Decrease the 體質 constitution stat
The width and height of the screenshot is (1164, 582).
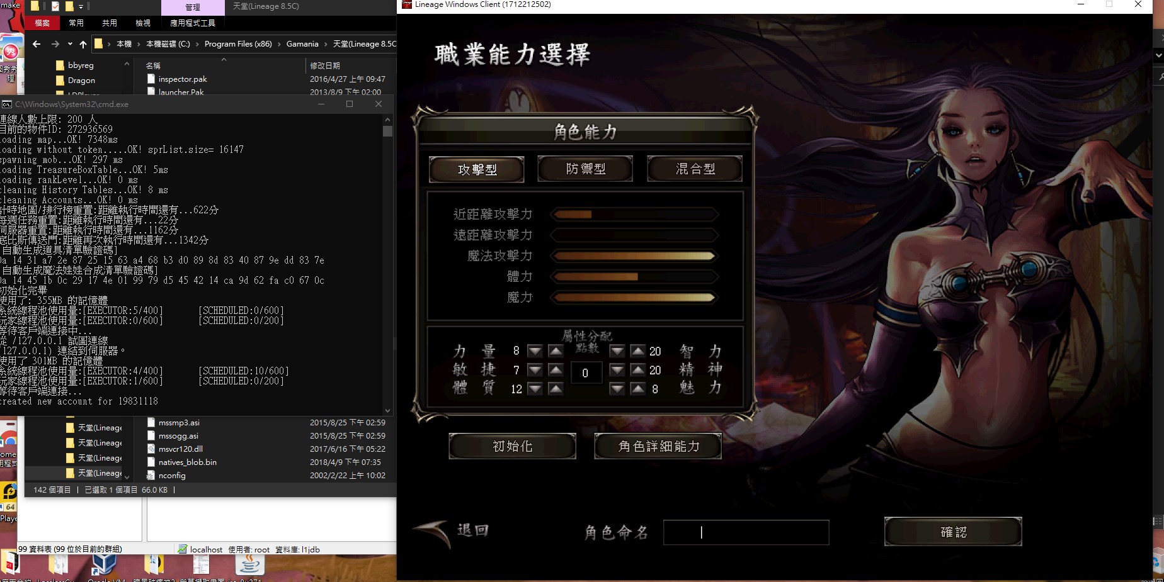(x=535, y=389)
